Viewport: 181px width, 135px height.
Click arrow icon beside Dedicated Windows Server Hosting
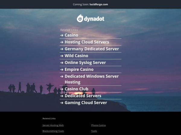click(62, 76)
